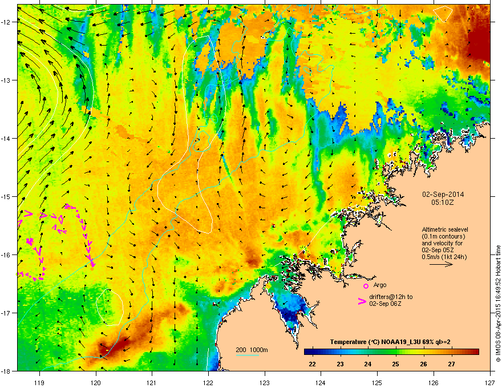Click longitude axis label 123

coord(265,382)
